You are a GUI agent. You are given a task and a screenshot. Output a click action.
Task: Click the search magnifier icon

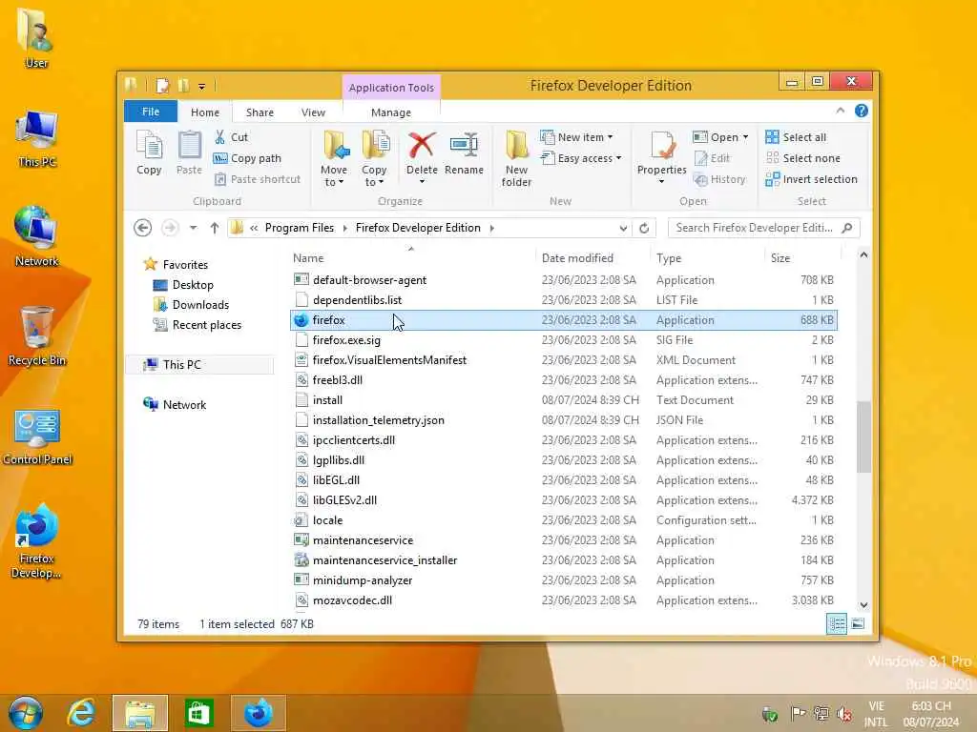(x=847, y=228)
